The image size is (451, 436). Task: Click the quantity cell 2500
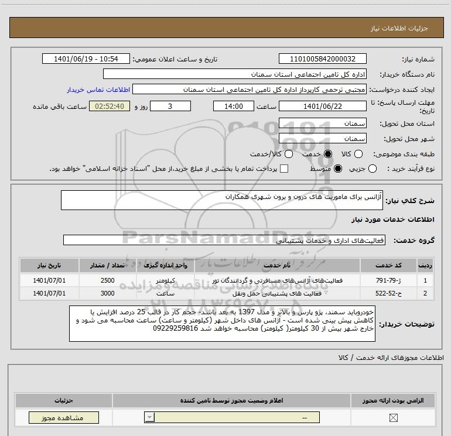pos(108,280)
